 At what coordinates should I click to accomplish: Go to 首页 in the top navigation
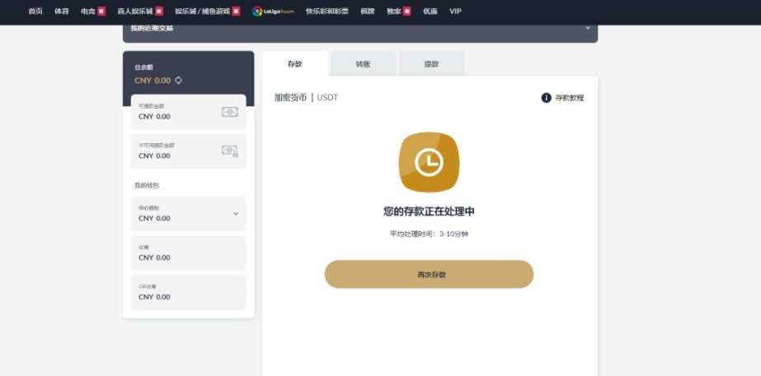tap(35, 12)
